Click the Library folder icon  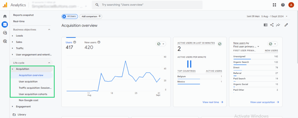[14, 115]
